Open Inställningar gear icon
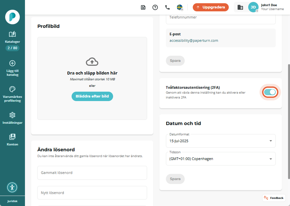The width and height of the screenshot is (290, 206). [x=12, y=115]
